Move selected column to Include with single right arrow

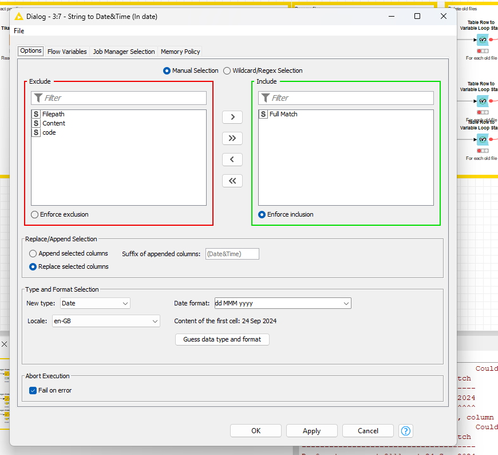click(x=232, y=117)
